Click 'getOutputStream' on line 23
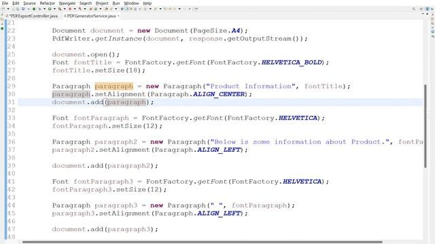435x244 pixels. point(259,39)
